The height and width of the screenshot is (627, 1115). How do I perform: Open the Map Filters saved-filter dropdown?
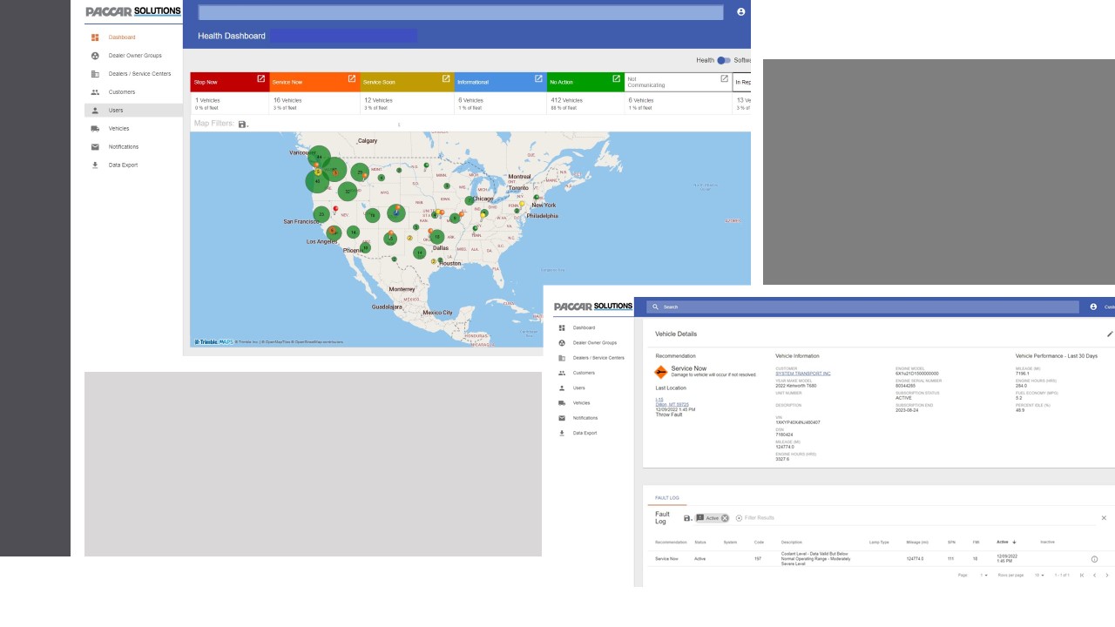point(243,125)
